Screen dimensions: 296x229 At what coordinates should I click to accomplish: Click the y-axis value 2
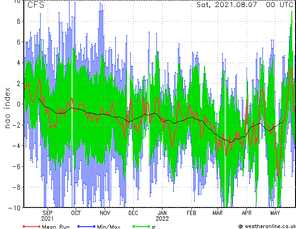pyautogui.click(x=19, y=84)
